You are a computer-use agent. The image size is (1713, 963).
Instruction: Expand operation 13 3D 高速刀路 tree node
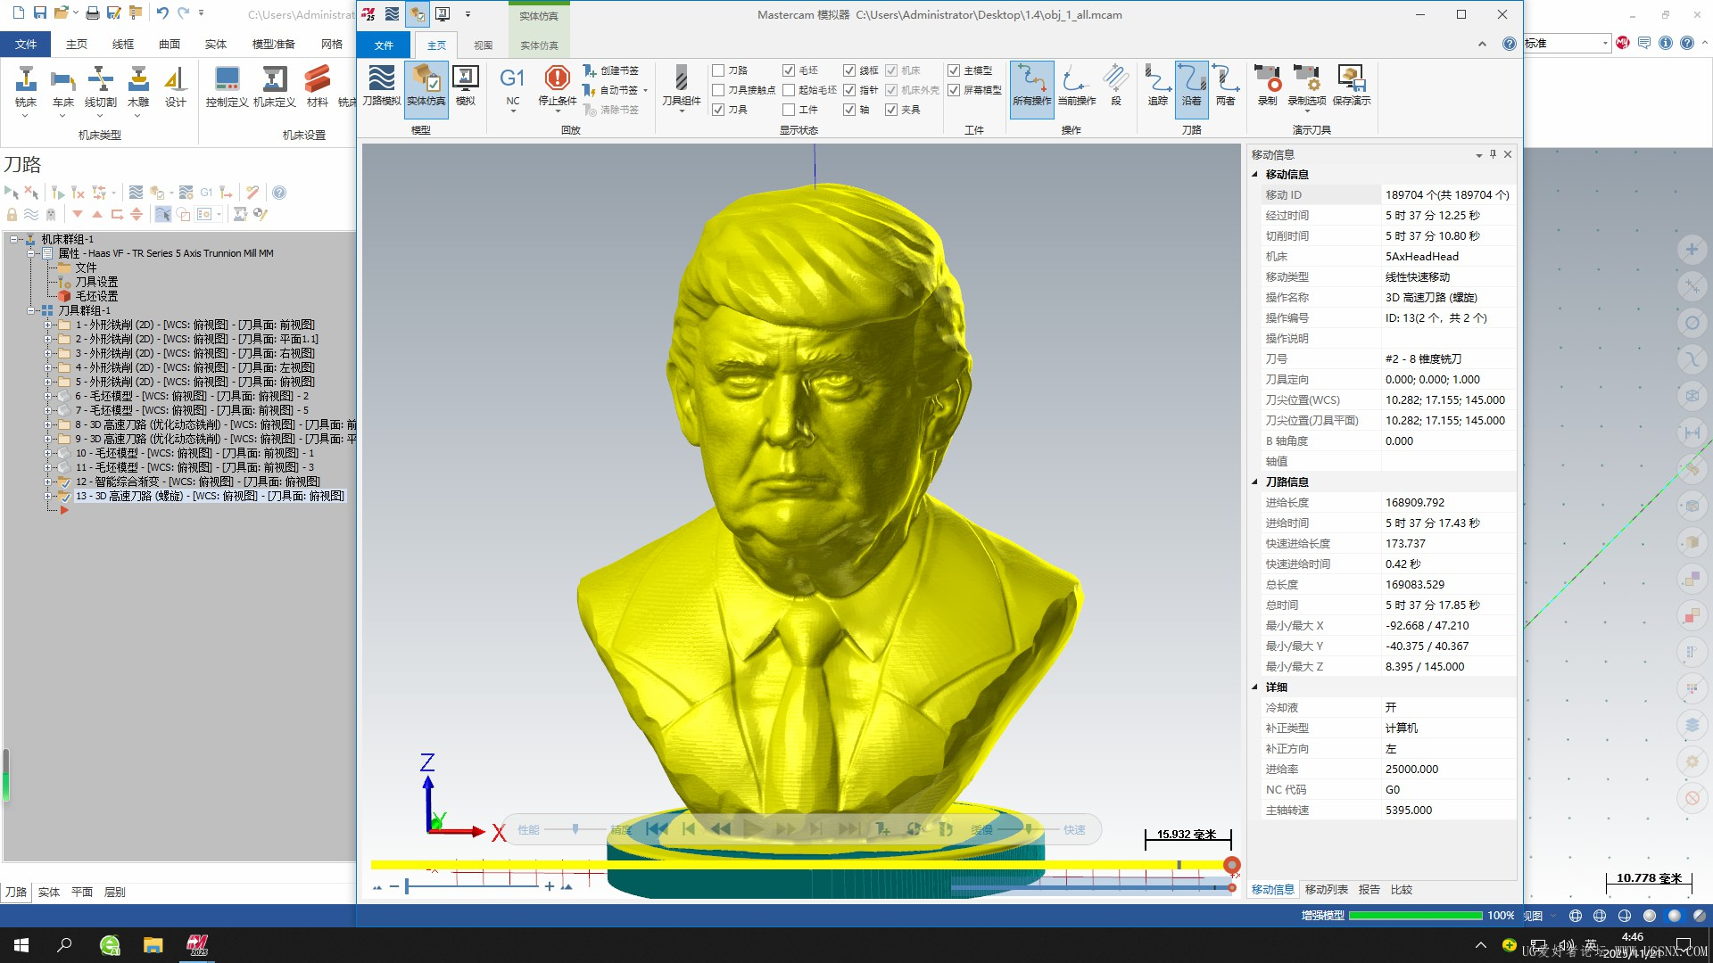tap(48, 496)
